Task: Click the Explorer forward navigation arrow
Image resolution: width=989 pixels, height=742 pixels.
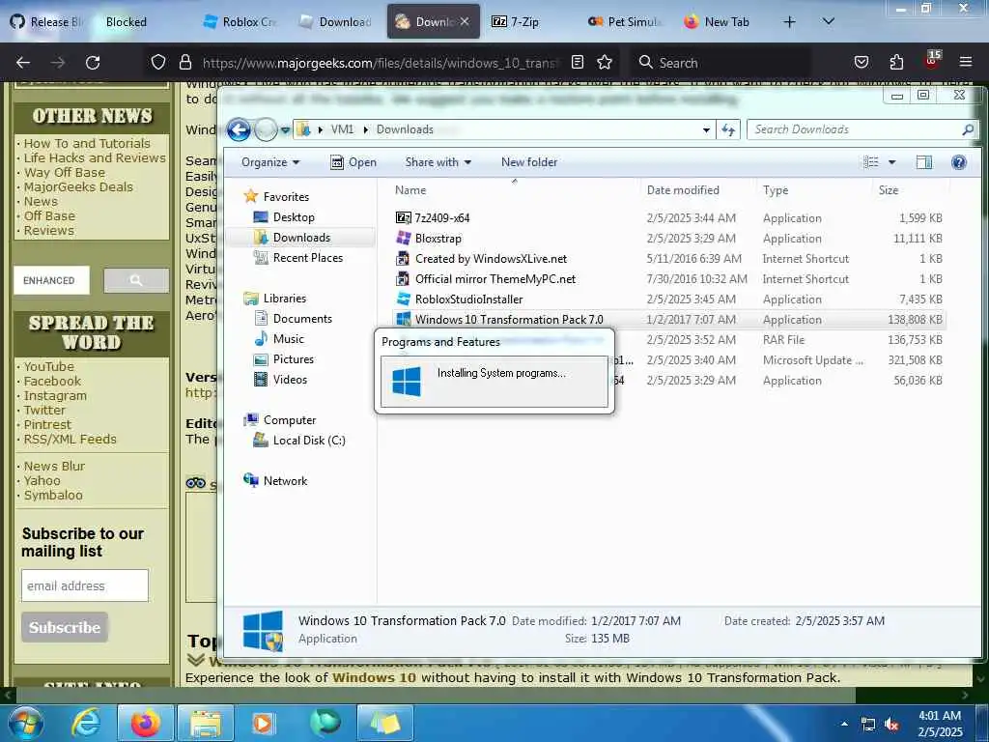Action: point(266,130)
